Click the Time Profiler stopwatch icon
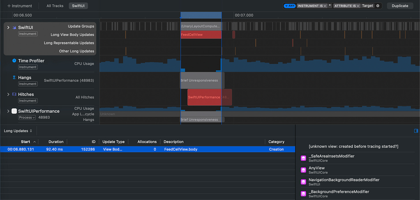 coord(14,61)
